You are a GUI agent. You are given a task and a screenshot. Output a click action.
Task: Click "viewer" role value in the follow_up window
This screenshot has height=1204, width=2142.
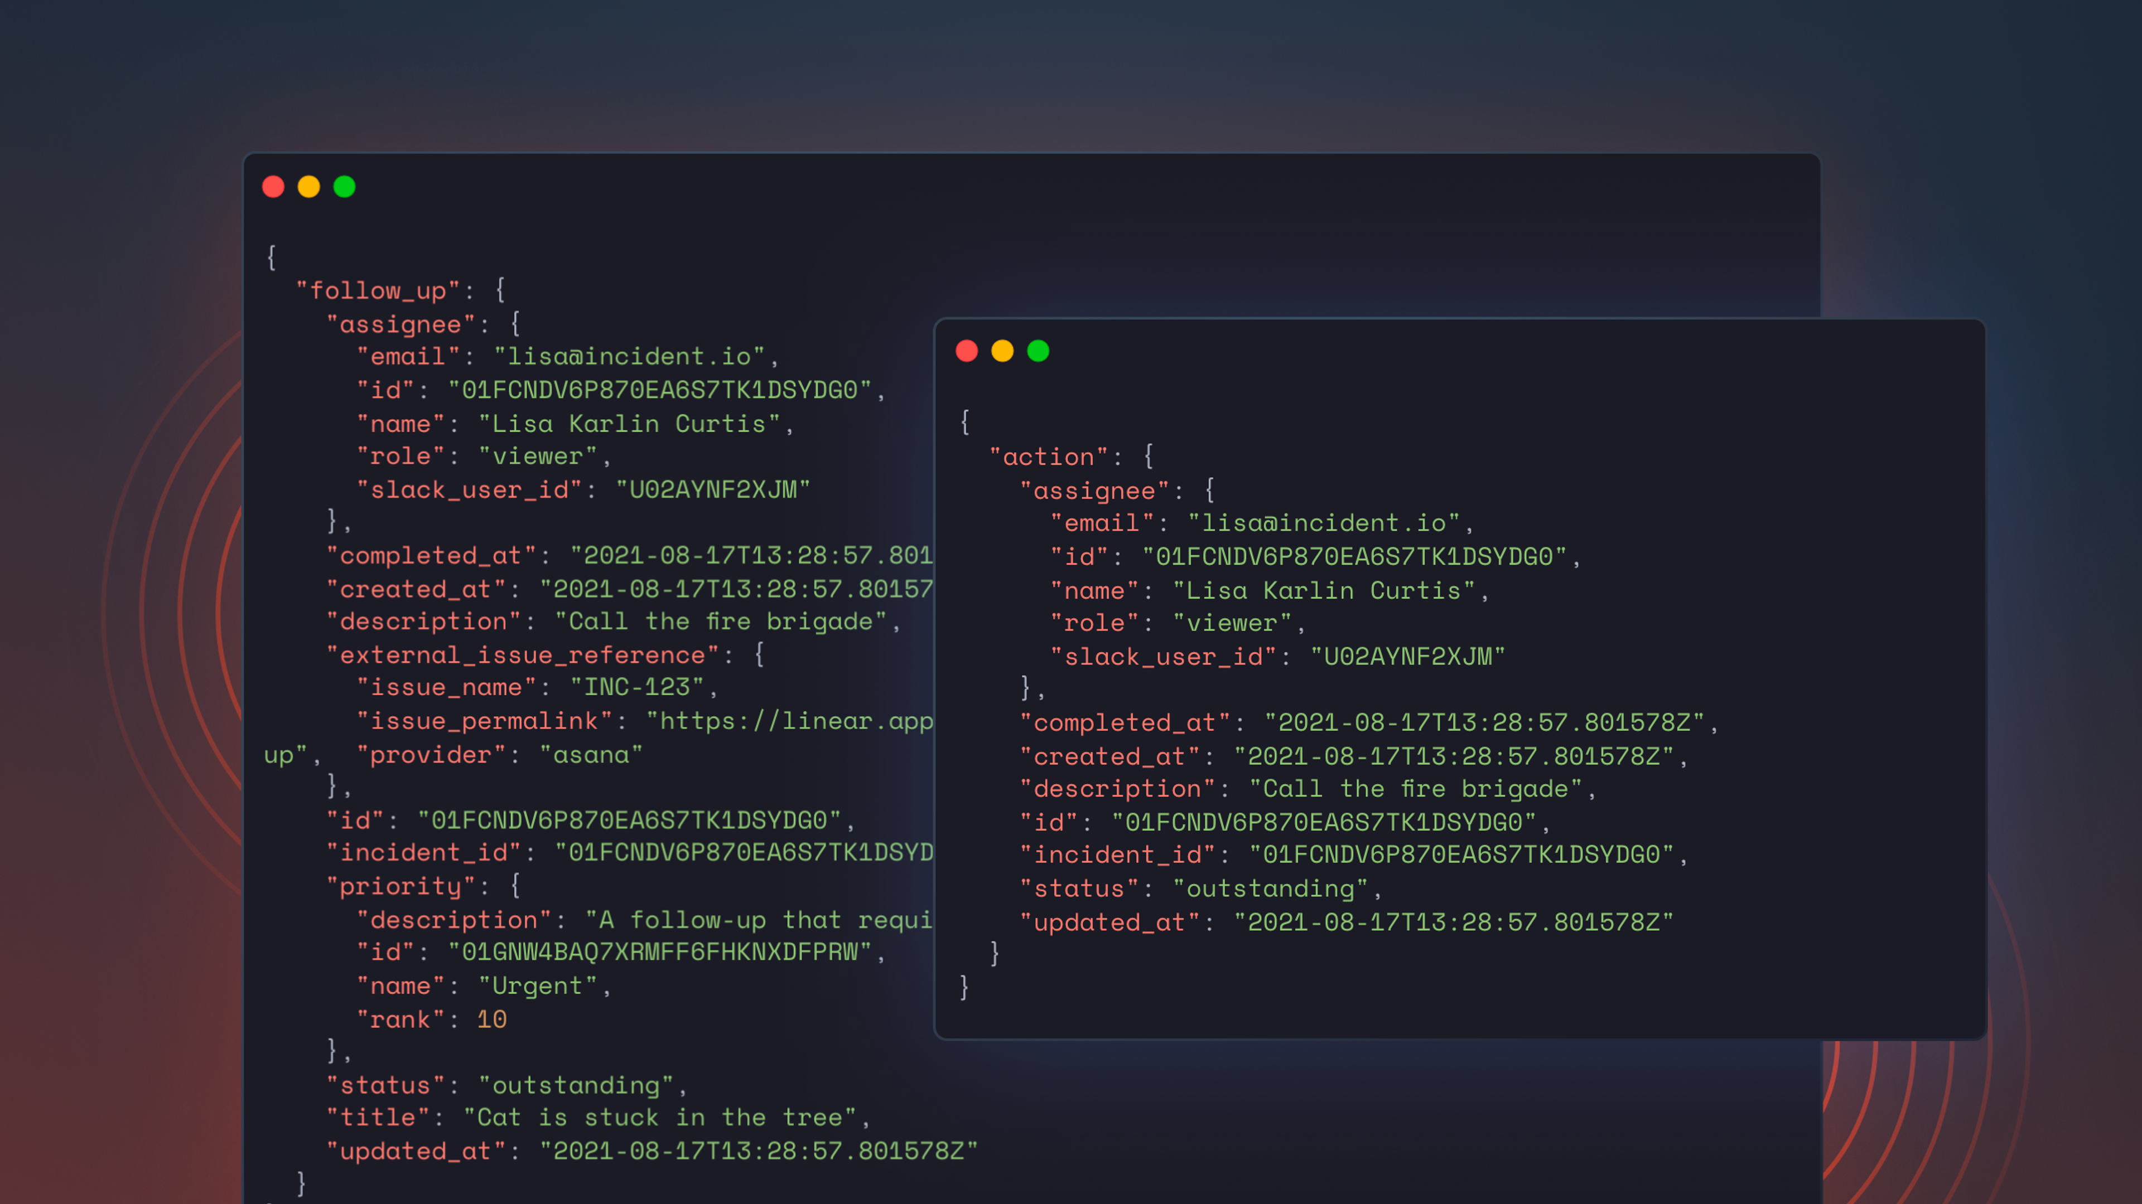[538, 456]
